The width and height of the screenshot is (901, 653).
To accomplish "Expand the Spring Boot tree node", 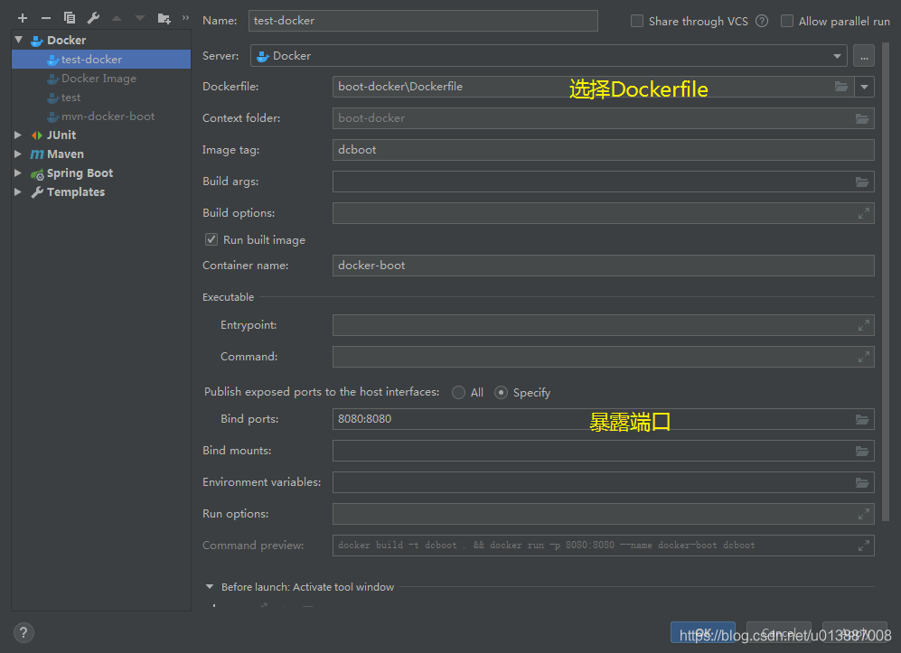I will pos(18,173).
